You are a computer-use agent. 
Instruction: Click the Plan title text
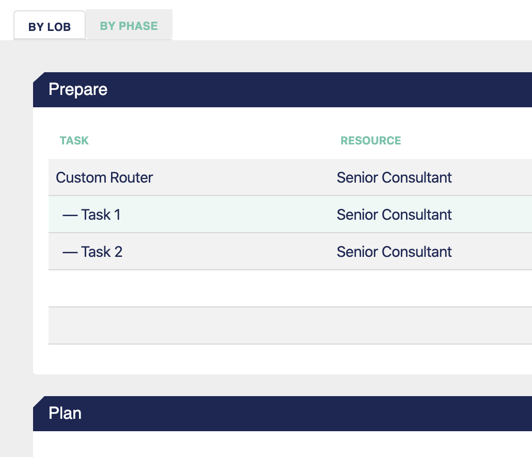coord(65,413)
